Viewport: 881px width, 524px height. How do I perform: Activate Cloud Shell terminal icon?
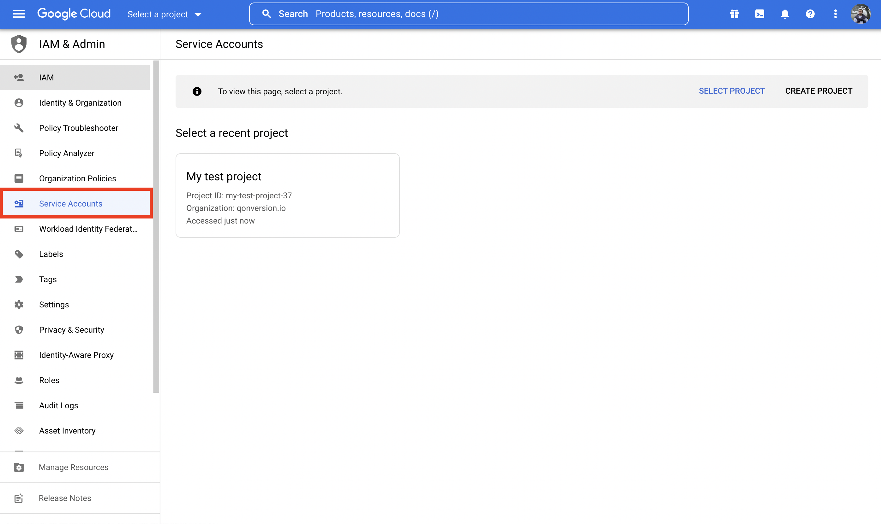coord(759,14)
